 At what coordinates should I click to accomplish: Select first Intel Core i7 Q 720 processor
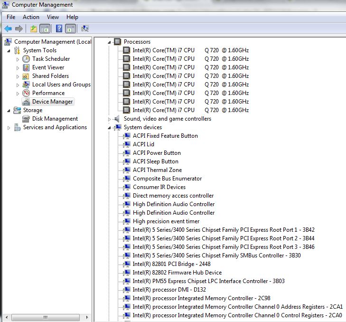point(191,50)
